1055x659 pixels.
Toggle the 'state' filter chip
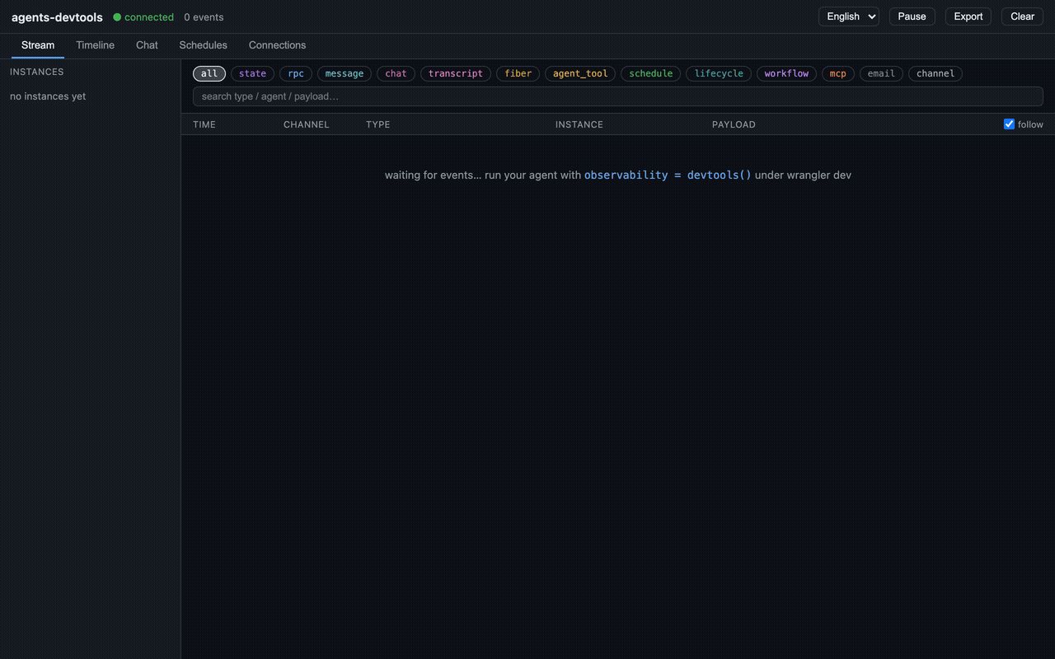point(252,73)
